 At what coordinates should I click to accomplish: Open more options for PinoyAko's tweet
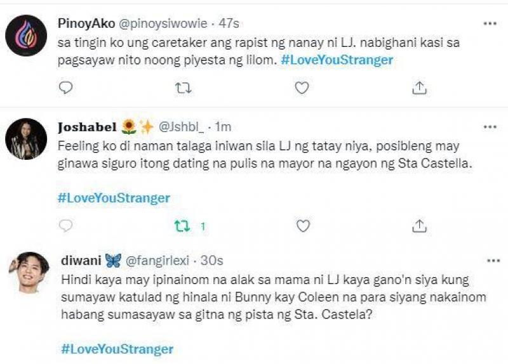click(x=490, y=23)
